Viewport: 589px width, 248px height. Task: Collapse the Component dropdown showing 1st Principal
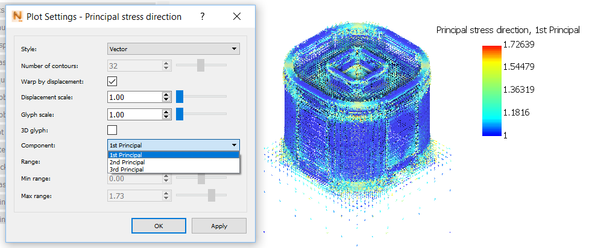[174, 145]
